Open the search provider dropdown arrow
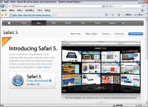This screenshot has width=148, height=107. pos(146,6)
